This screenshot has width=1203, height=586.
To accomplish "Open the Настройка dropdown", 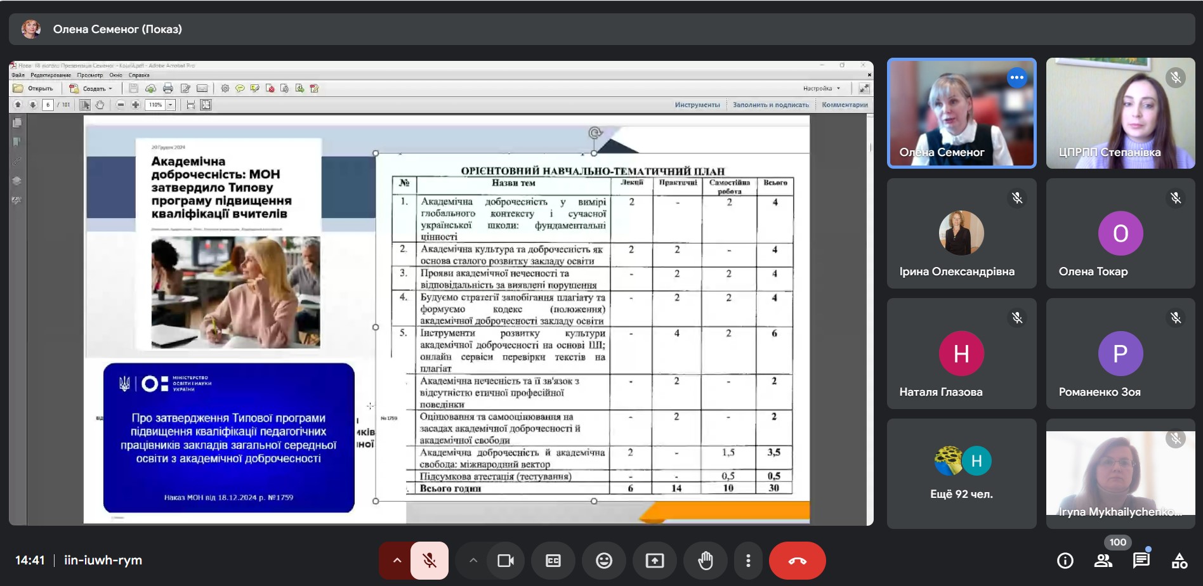I will 822,88.
